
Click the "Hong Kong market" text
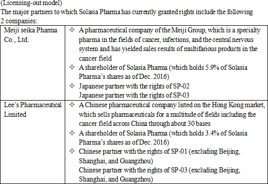238,105
